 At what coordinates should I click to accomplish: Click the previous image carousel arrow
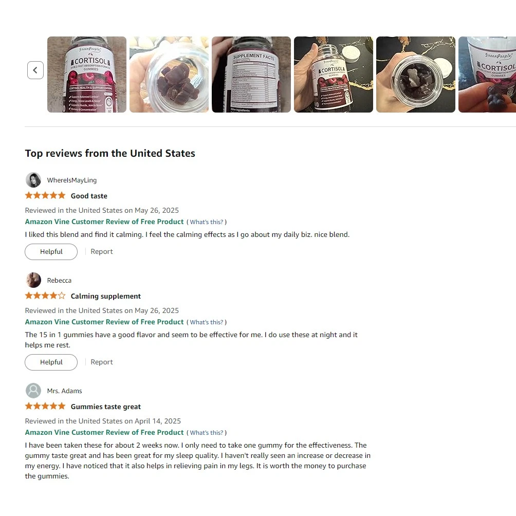35,70
